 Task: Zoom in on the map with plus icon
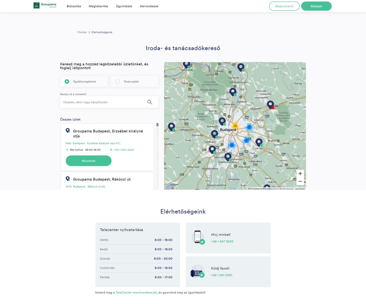click(300, 174)
